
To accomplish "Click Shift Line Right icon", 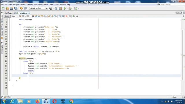I will [x=63, y=16].
